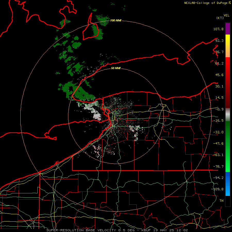Click the -47.6 legend value

[218, 144]
